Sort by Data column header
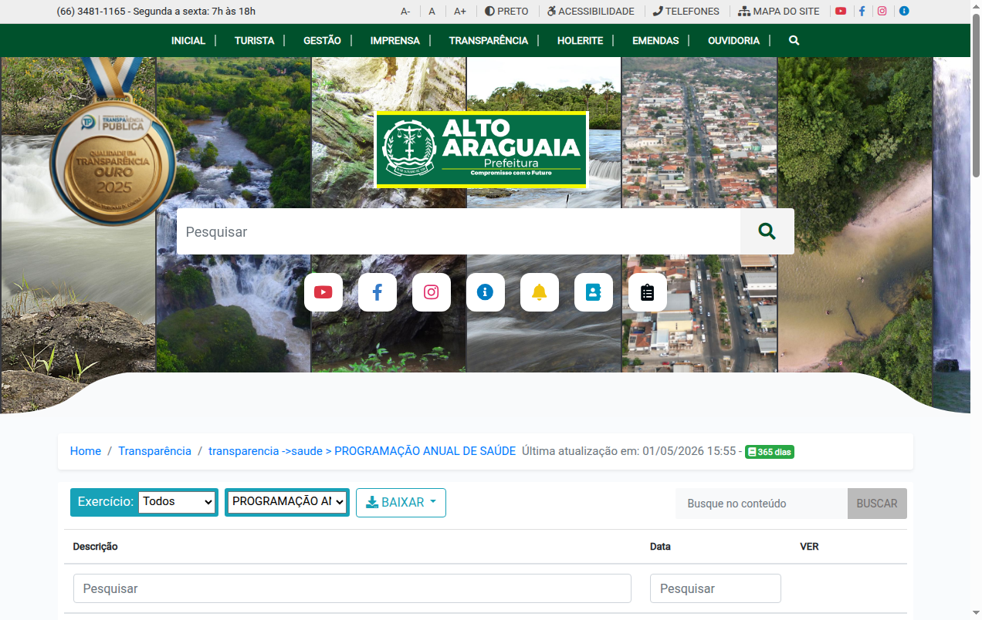Viewport: 982px width, 620px height. coord(660,546)
